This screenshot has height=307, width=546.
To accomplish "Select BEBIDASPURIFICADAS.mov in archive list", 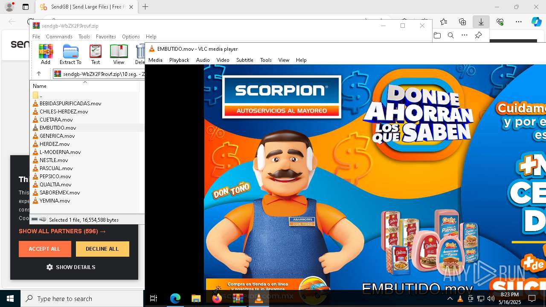I will tap(70, 104).
